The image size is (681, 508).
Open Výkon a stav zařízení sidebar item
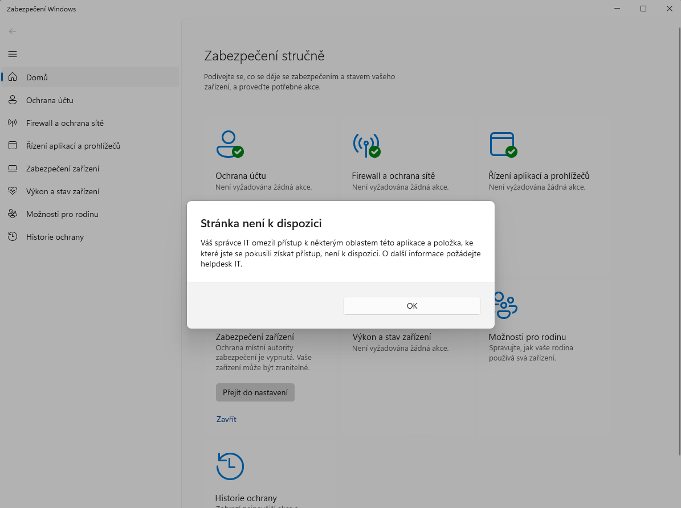[91, 191]
